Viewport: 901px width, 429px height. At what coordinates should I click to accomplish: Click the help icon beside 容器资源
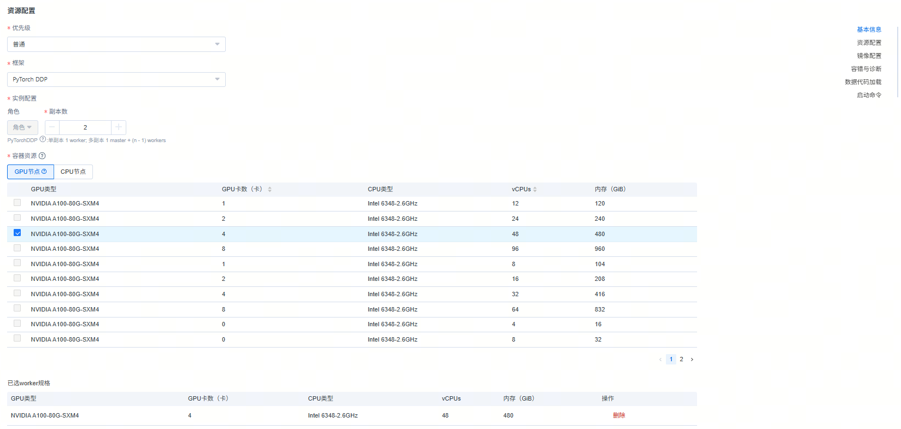42,156
